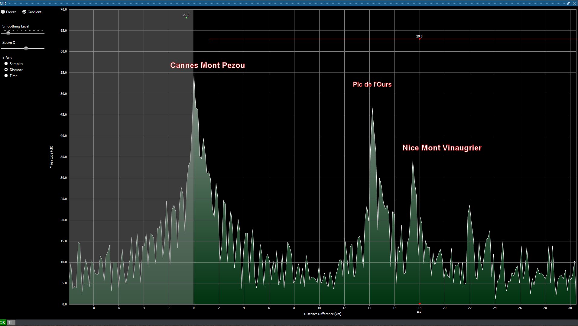This screenshot has width=578, height=326.
Task: Click the Smoothing Level slider handle
Action: pyautogui.click(x=8, y=33)
